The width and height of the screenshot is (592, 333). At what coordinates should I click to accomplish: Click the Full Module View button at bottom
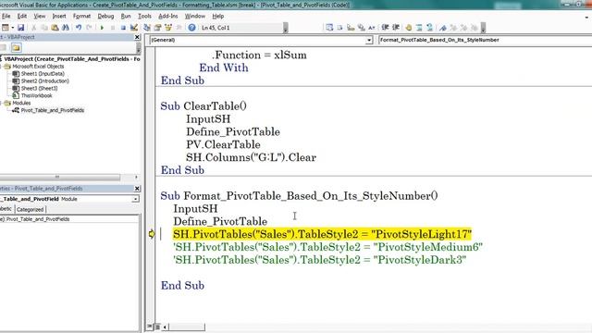tap(157, 327)
